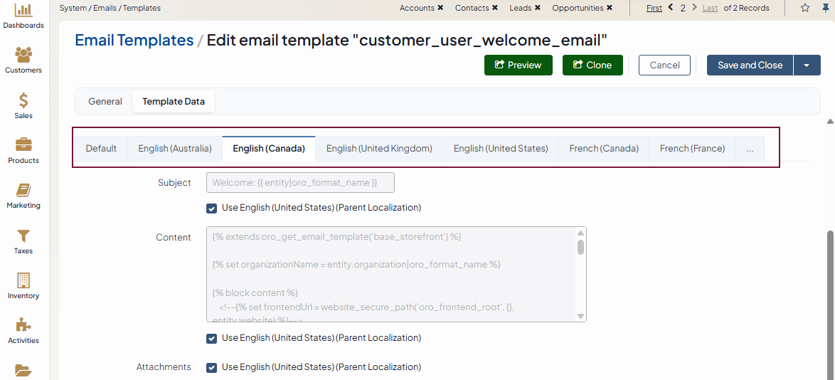The image size is (835, 380).
Task: Open the Inventory building icon menu
Action: (23, 285)
